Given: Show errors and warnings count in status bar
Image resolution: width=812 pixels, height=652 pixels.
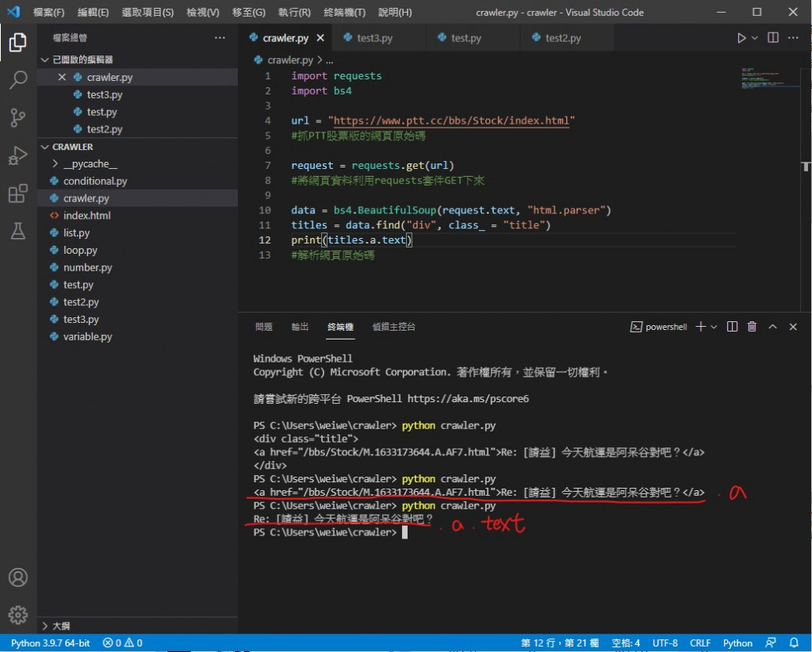Looking at the screenshot, I should pyautogui.click(x=122, y=642).
